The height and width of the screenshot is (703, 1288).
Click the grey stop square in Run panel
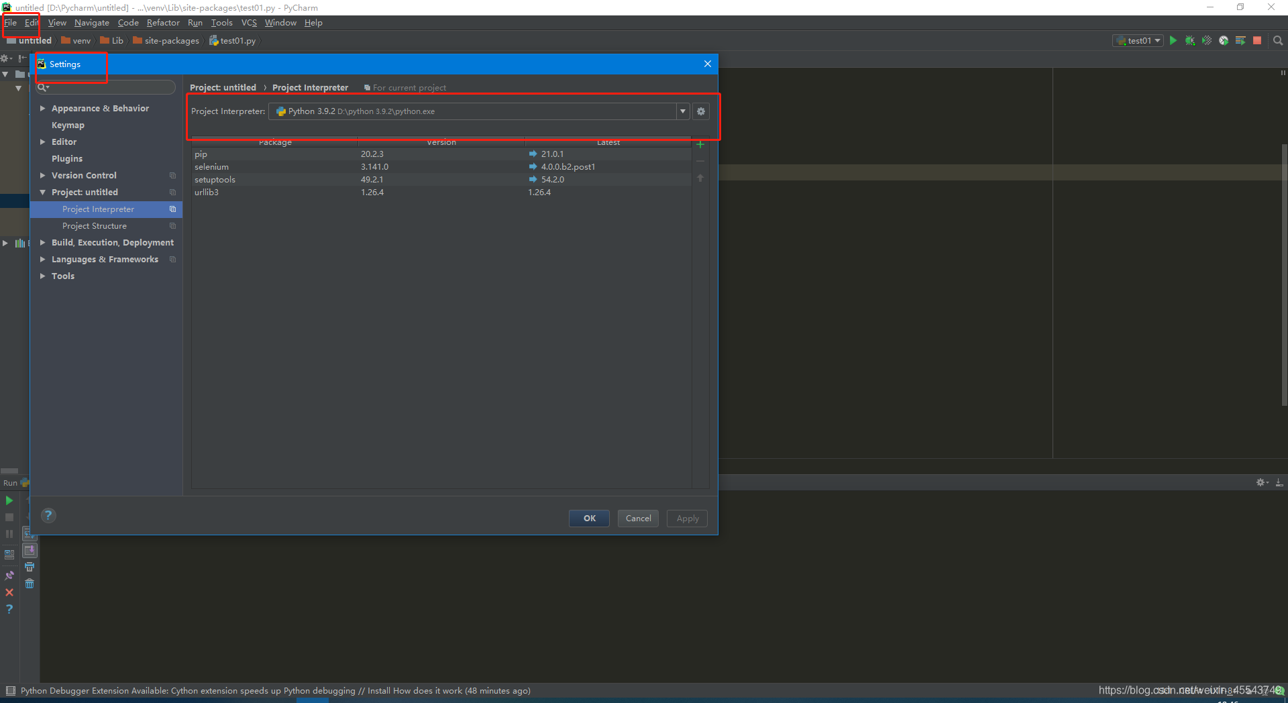click(9, 517)
